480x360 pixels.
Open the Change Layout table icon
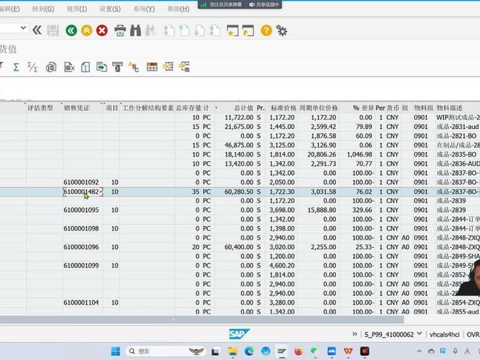click(x=152, y=67)
